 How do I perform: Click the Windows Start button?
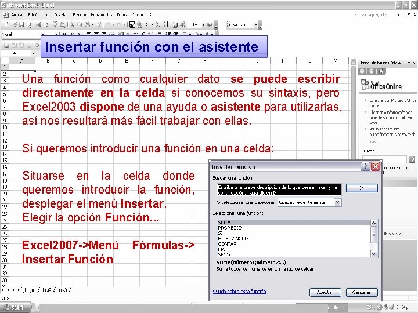(x=15, y=307)
